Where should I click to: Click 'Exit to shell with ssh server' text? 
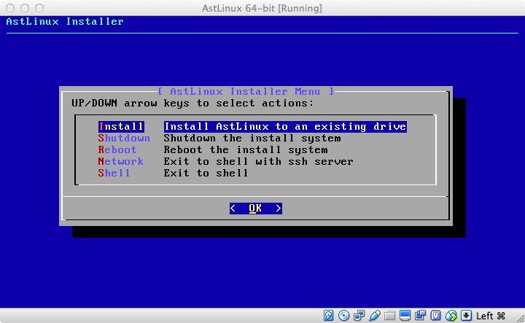[258, 161]
